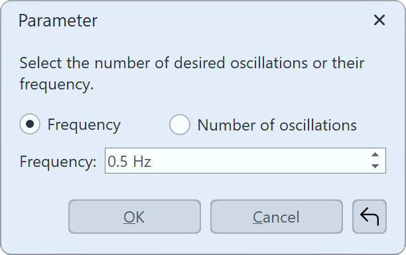Image resolution: width=406 pixels, height=255 pixels.
Task: Click the Parameter dialog title text
Action: pos(58,21)
